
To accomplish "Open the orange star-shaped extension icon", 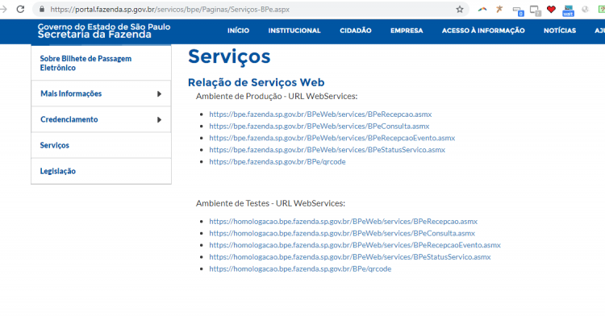I will tap(499, 9).
